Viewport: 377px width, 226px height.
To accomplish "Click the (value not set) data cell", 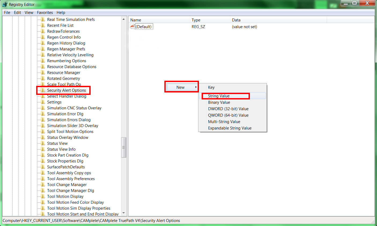I will tap(245, 27).
